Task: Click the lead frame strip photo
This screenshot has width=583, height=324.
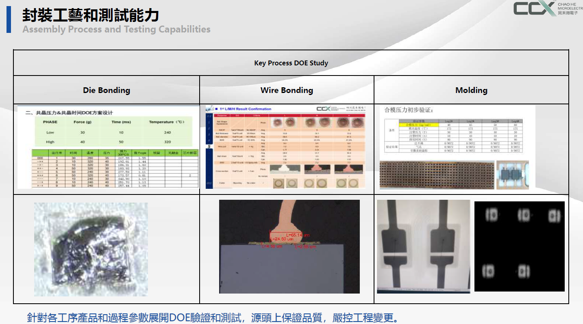Action: [437, 175]
